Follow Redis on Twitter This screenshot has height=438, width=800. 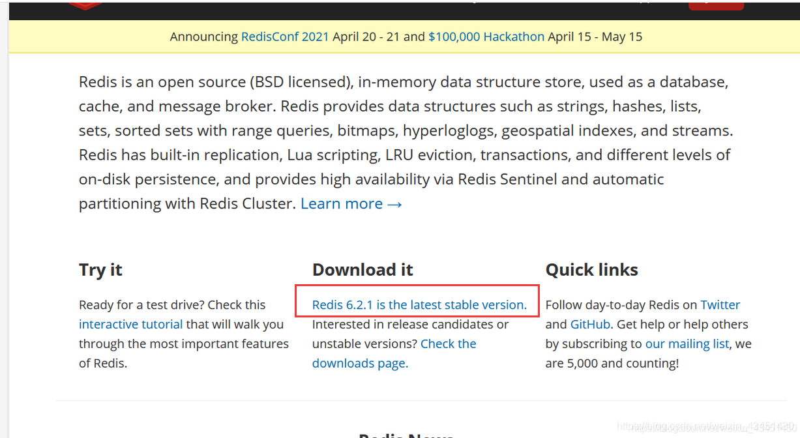click(x=720, y=304)
